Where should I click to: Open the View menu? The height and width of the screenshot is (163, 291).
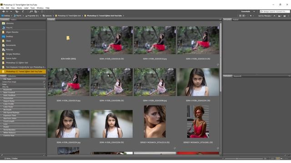click(x=13, y=8)
